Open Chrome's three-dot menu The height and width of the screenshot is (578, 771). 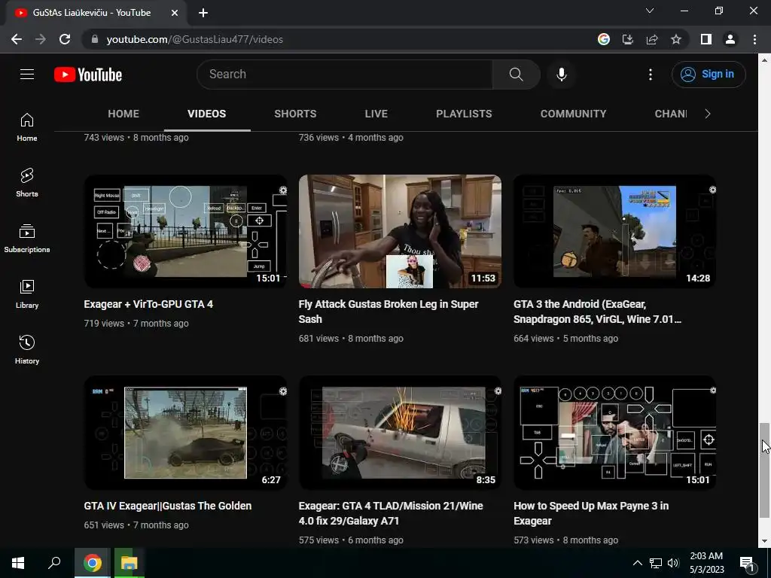754,39
